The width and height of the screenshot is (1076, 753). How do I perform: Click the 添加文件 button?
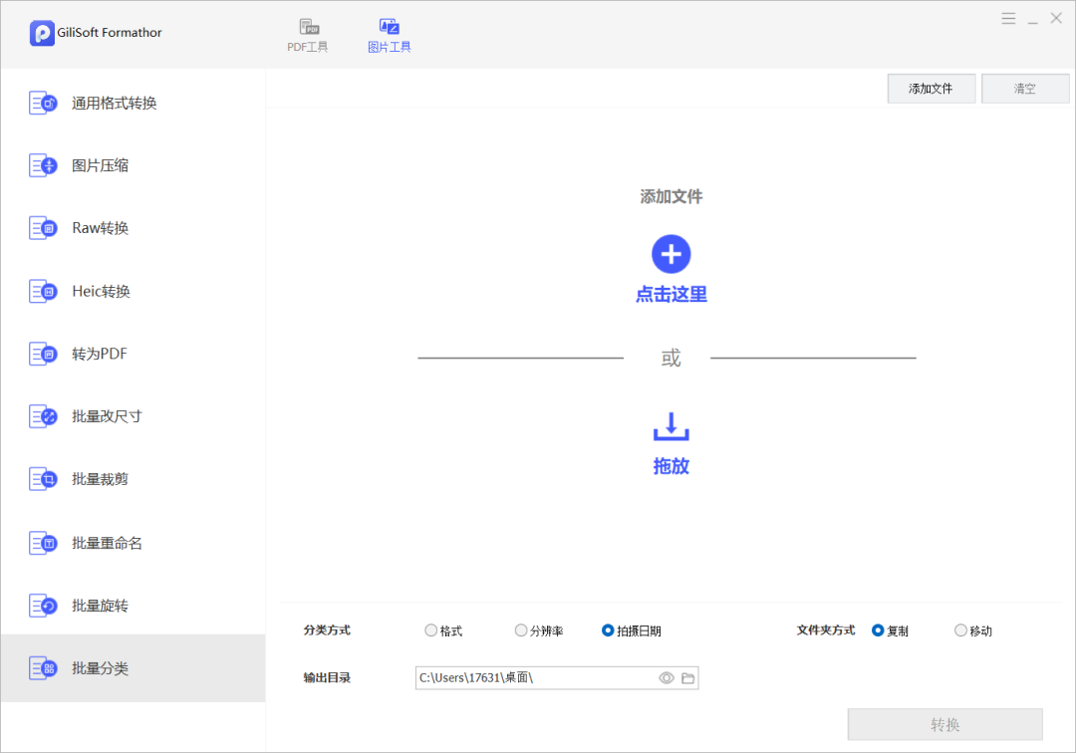pyautogui.click(x=931, y=89)
